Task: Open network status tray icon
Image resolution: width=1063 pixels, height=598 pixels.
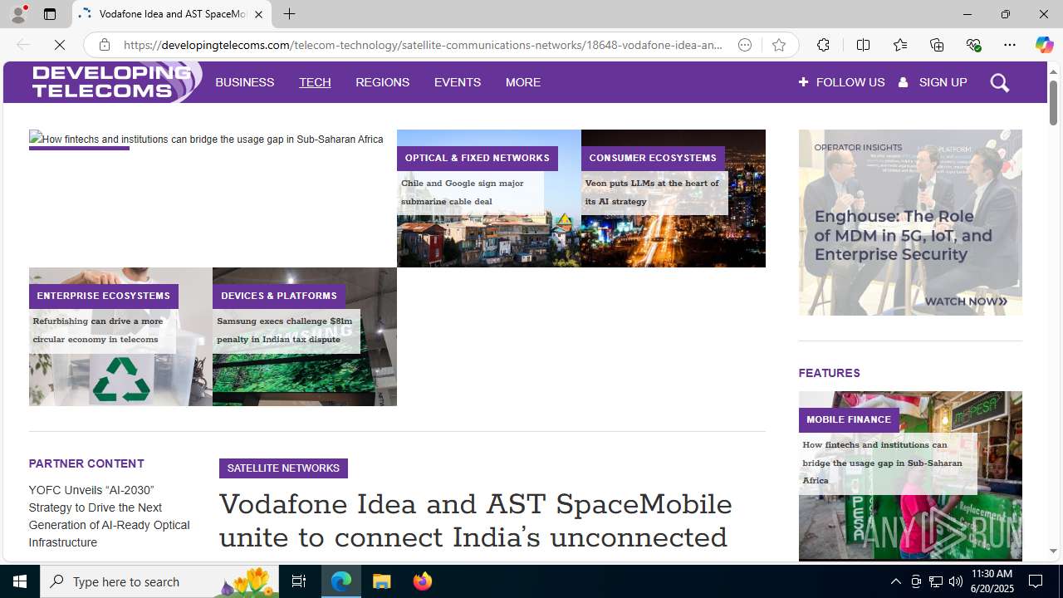Action: [x=935, y=581]
